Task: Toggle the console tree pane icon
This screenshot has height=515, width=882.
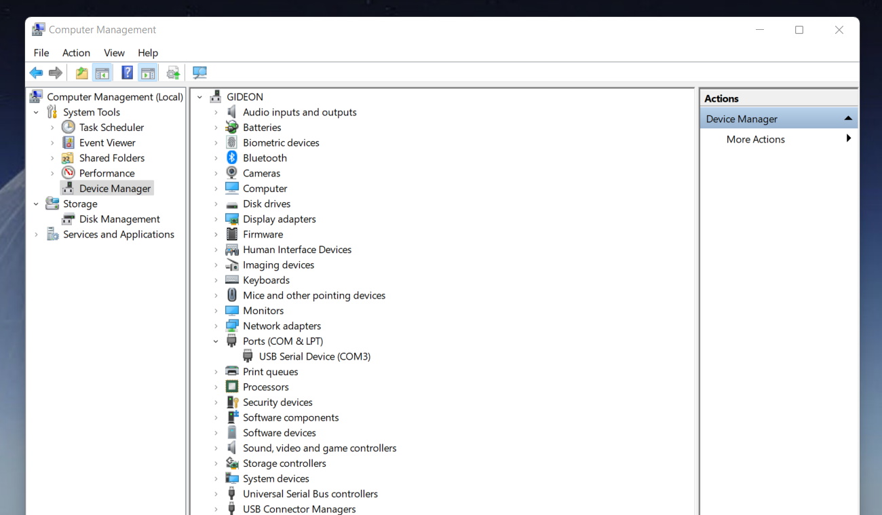Action: point(102,73)
